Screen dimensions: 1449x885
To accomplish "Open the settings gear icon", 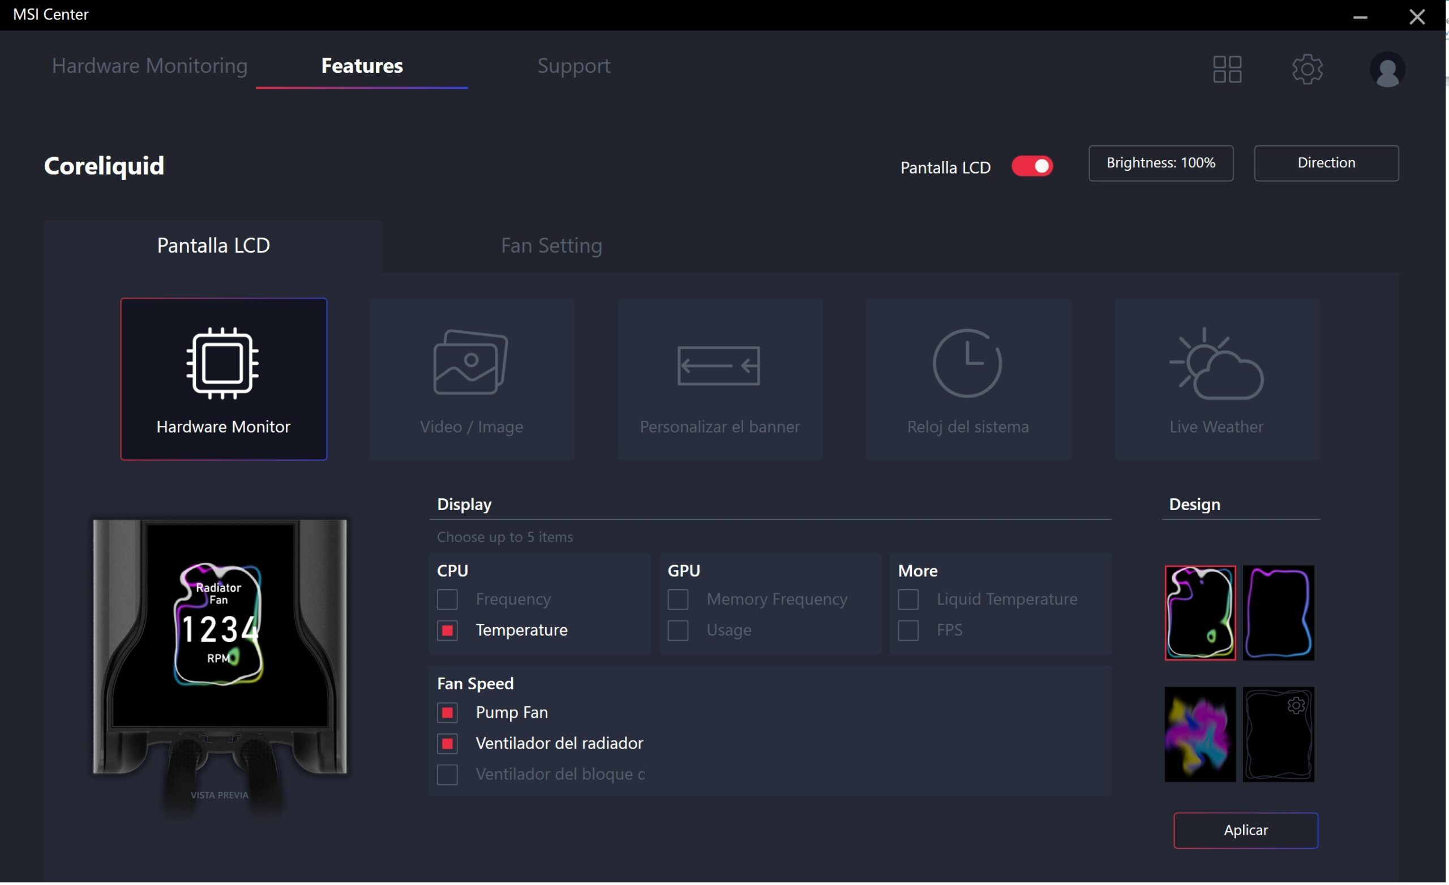I will [1307, 70].
